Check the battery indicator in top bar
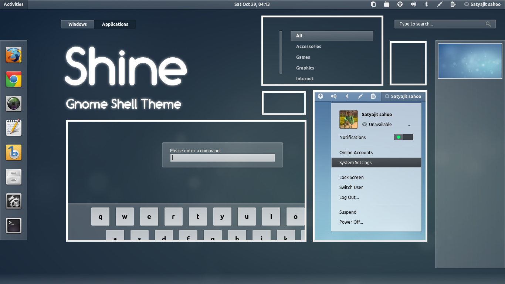 click(x=453, y=4)
